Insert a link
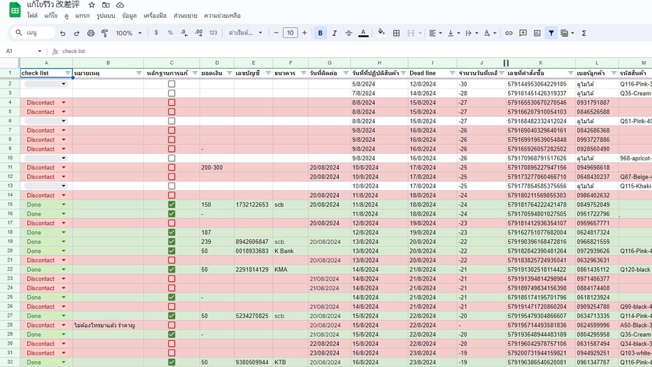This screenshot has width=652, height=367. tap(509, 33)
